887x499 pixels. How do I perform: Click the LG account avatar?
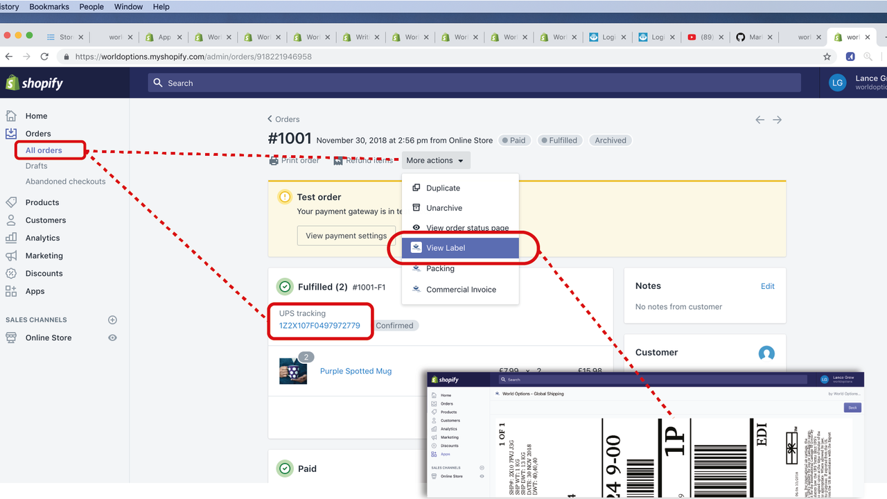(x=837, y=83)
